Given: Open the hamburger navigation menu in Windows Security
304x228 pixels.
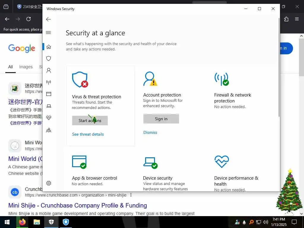Looking at the screenshot, I should click(48, 32).
